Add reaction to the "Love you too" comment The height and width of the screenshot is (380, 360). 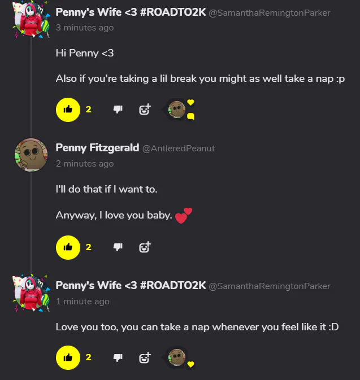coord(145,357)
